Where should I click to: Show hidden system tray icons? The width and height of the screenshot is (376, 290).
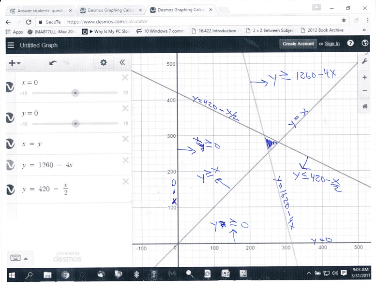pos(309,273)
